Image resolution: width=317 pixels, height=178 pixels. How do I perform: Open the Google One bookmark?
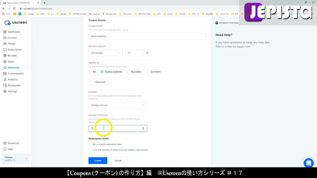coord(109,14)
